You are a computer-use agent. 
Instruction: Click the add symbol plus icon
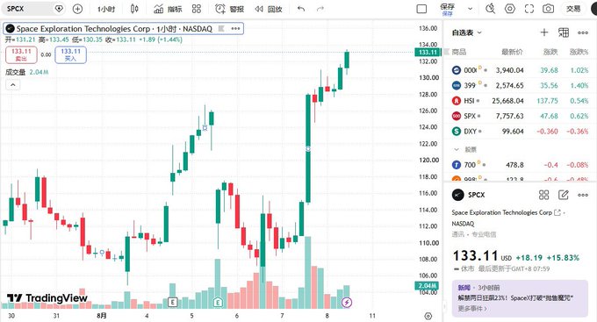(77, 9)
